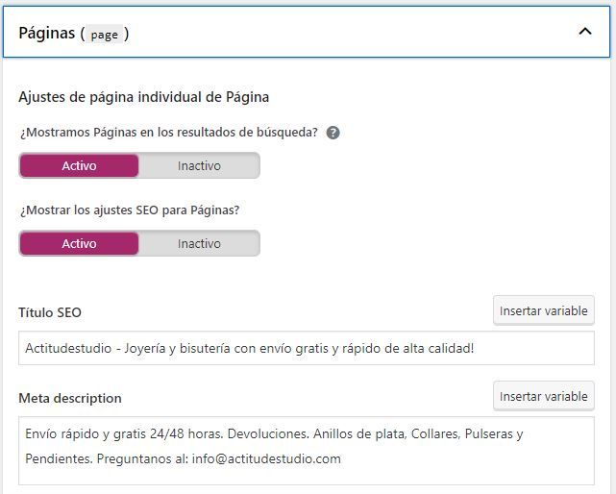Click the page code tag label
The height and width of the screenshot is (494, 616).
104,35
